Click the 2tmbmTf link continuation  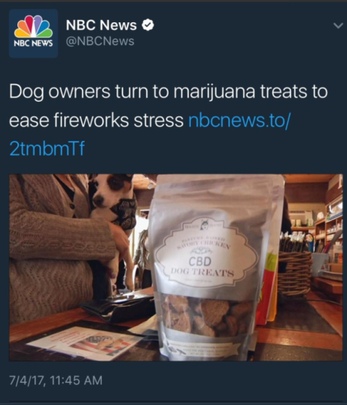pos(46,149)
